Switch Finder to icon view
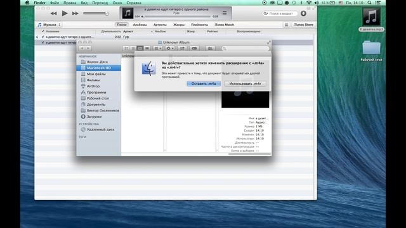 pyautogui.click(x=126, y=48)
